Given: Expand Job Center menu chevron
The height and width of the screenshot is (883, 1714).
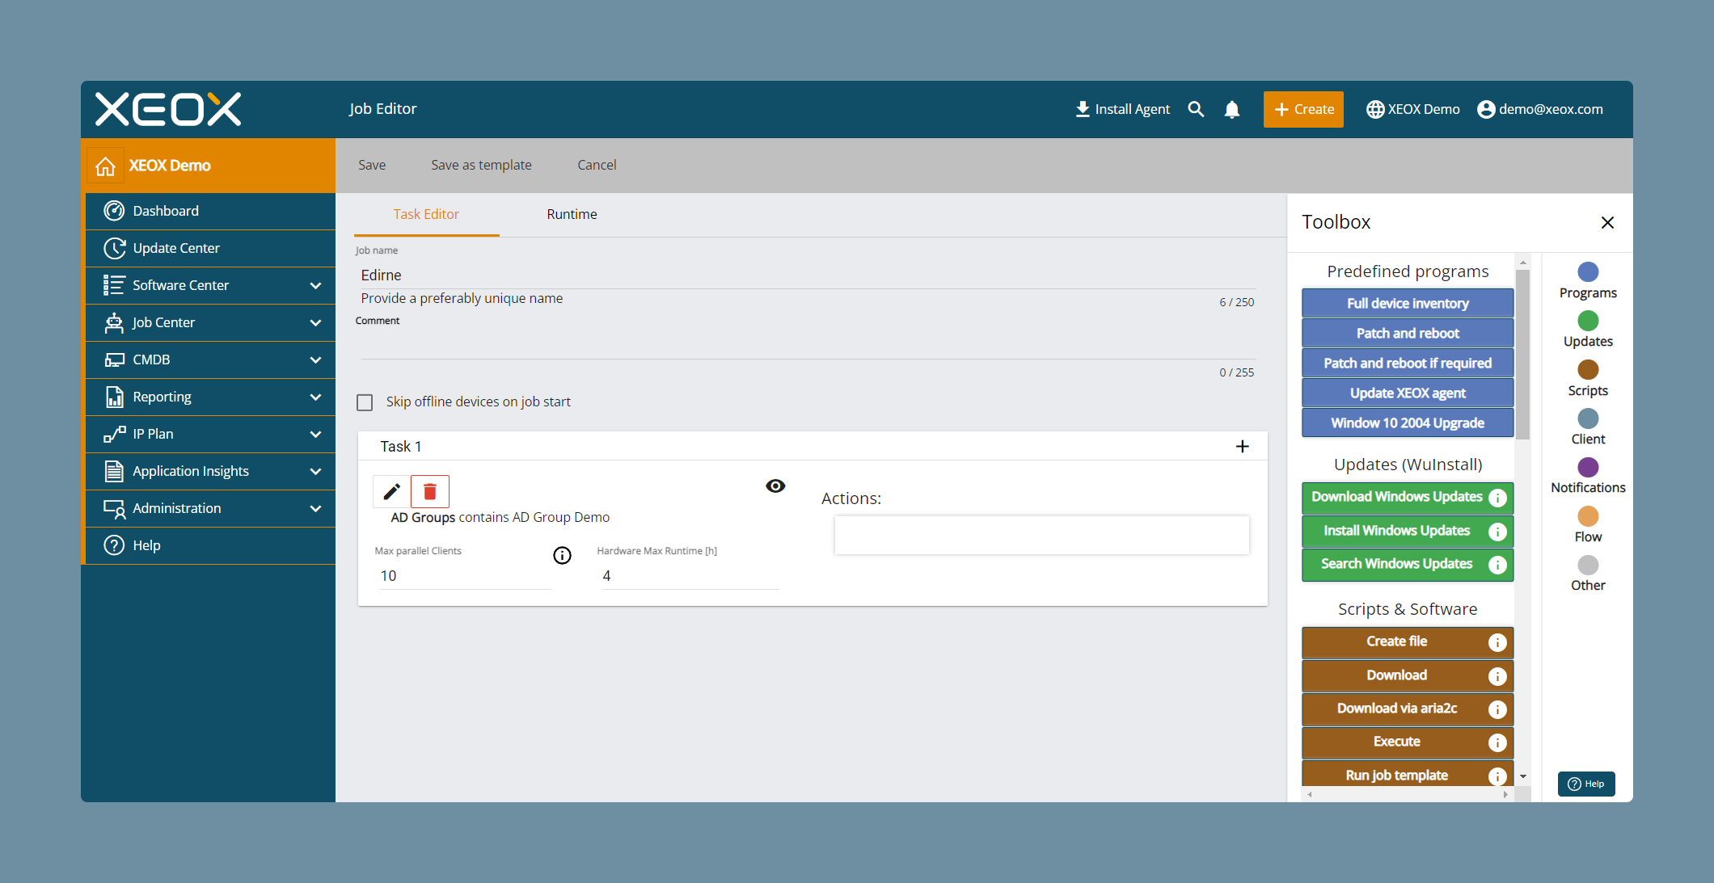Looking at the screenshot, I should 315,322.
